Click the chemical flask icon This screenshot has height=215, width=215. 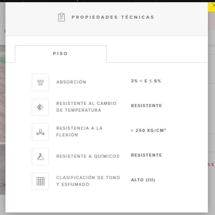tap(40, 157)
